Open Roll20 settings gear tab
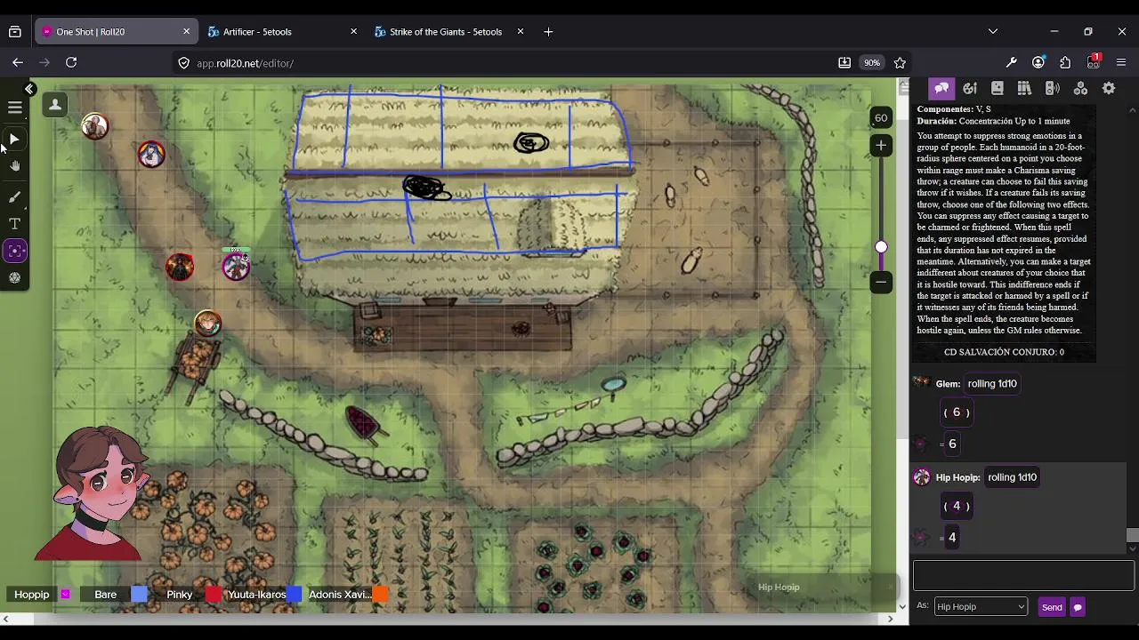 [x=1109, y=88]
